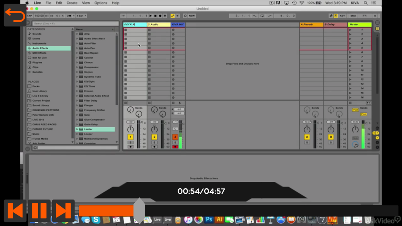Open the DRUM MIDI PATTERNS folder
Screen dimensions: 402x226
pyautogui.click(x=46, y=110)
